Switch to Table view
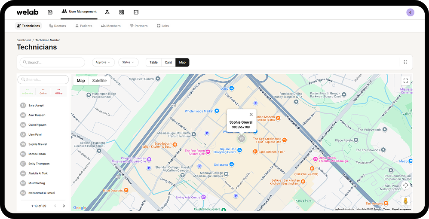The width and height of the screenshot is (429, 219). tap(153, 62)
